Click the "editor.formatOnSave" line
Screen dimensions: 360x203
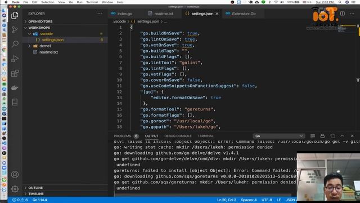click(x=186, y=98)
